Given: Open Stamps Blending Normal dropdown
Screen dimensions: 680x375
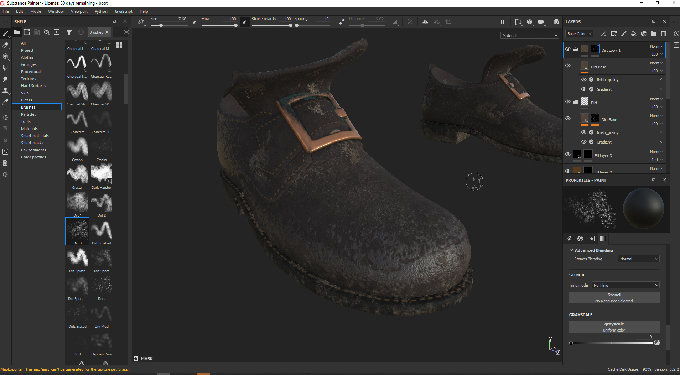Looking at the screenshot, I should tap(639, 259).
